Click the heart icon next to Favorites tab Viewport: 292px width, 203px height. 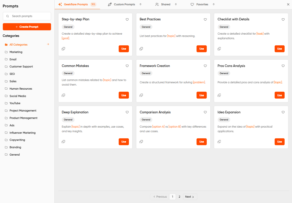point(192,4)
